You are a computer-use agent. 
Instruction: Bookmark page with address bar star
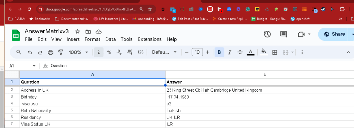(150, 9)
